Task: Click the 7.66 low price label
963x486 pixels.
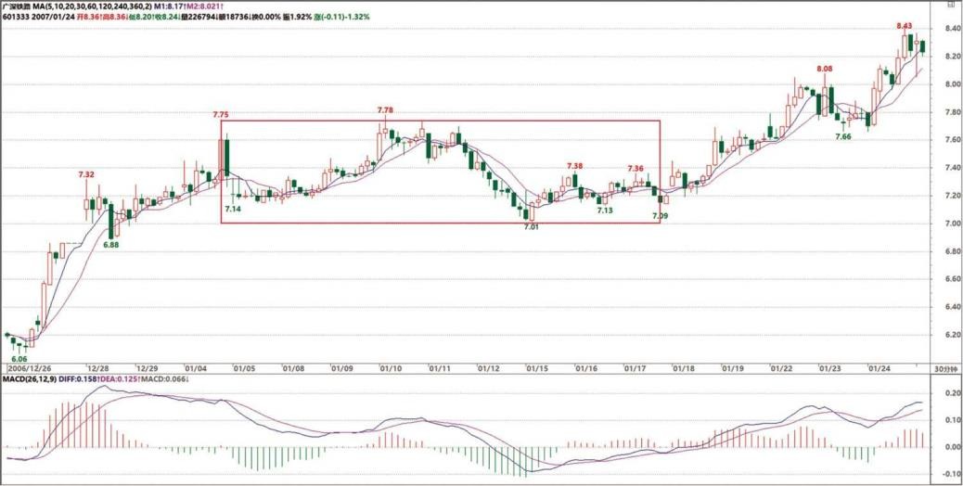Action: click(843, 137)
